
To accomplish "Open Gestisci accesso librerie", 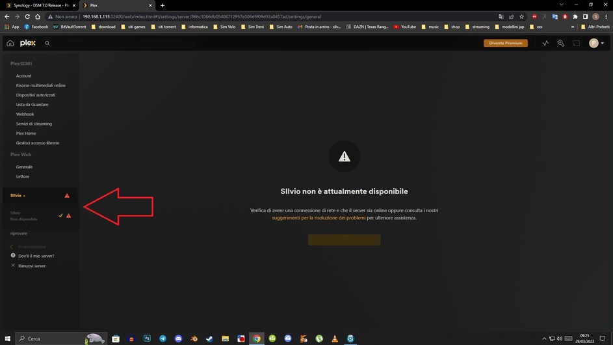I will [x=38, y=143].
